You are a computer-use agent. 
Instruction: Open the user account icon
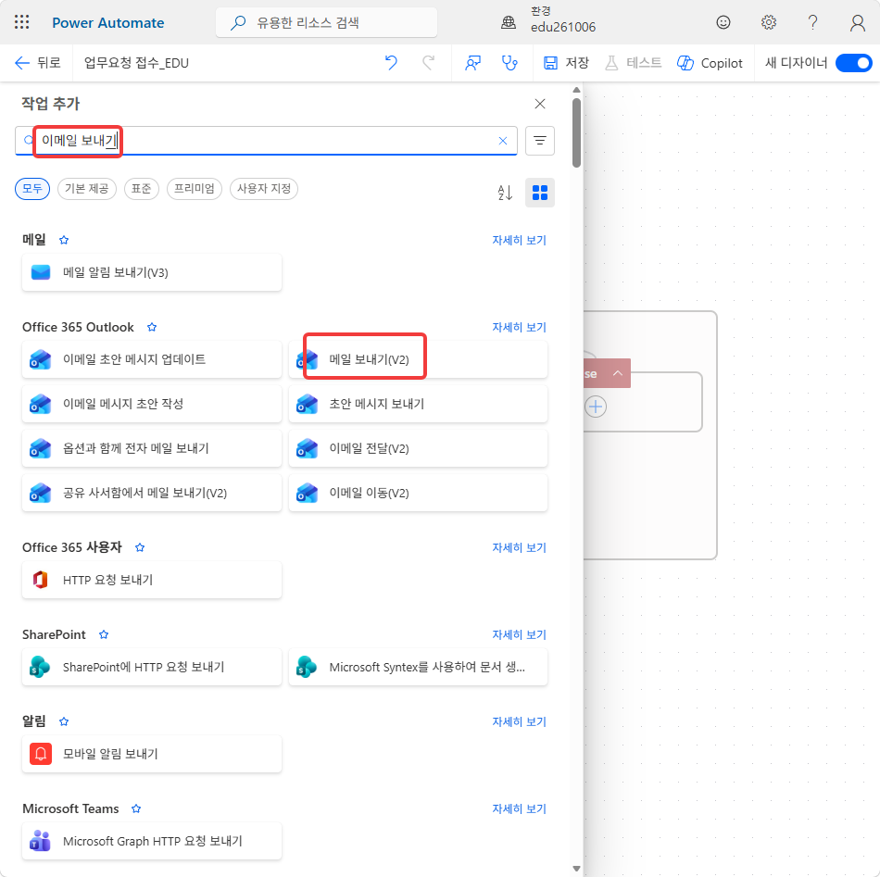coord(858,22)
